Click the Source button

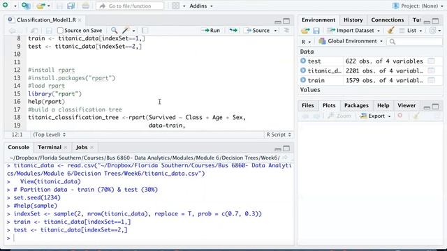click(258, 30)
